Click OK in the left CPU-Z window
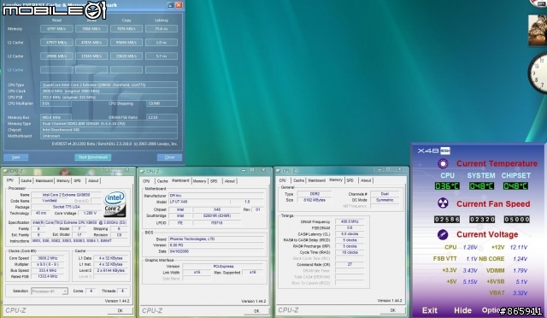 tap(120, 310)
